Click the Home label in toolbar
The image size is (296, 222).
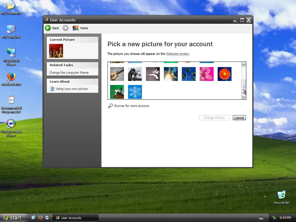(x=84, y=28)
